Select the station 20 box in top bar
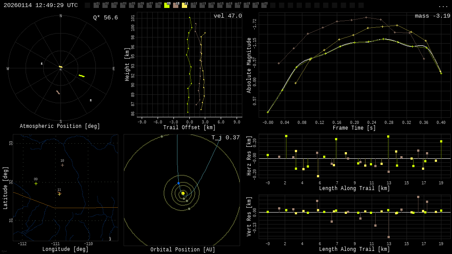 tap(264, 5)
